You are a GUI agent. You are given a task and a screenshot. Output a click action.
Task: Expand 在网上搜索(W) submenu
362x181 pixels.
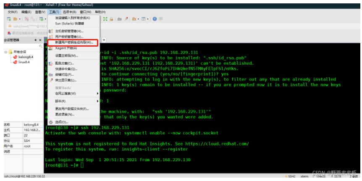point(73,94)
